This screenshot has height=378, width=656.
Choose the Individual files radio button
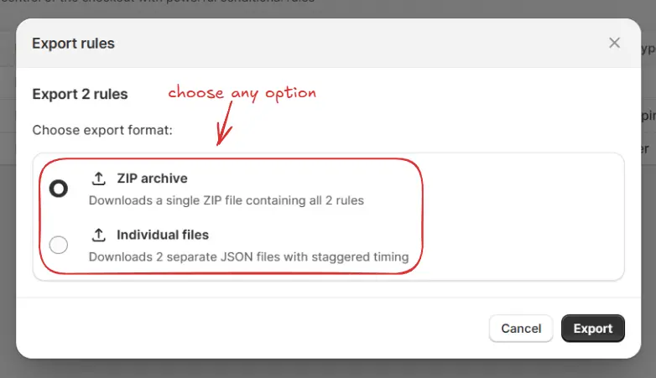pyautogui.click(x=59, y=245)
